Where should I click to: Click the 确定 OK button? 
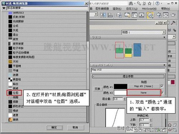click(x=54, y=128)
